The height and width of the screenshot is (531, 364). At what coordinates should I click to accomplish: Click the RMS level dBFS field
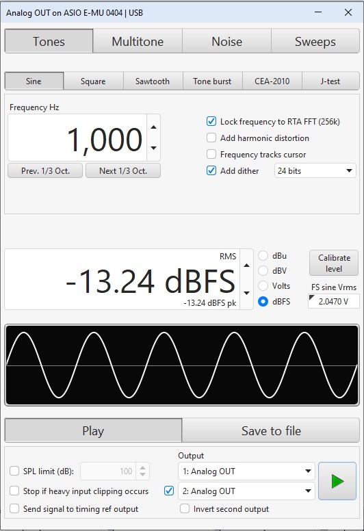click(122, 279)
